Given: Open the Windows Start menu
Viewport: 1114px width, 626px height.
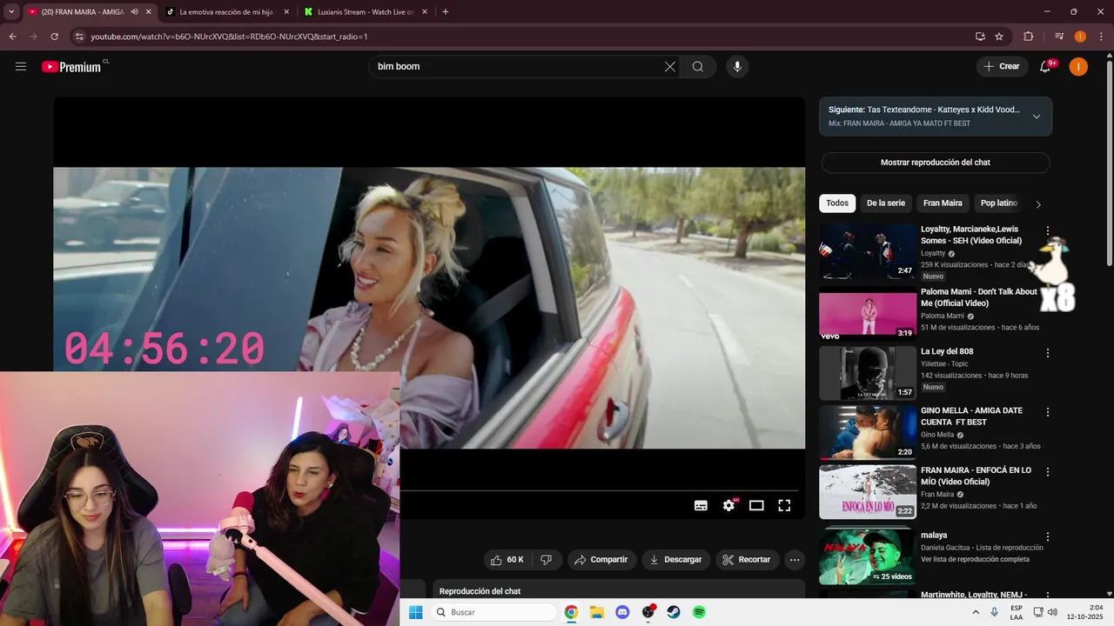Looking at the screenshot, I should coord(416,612).
